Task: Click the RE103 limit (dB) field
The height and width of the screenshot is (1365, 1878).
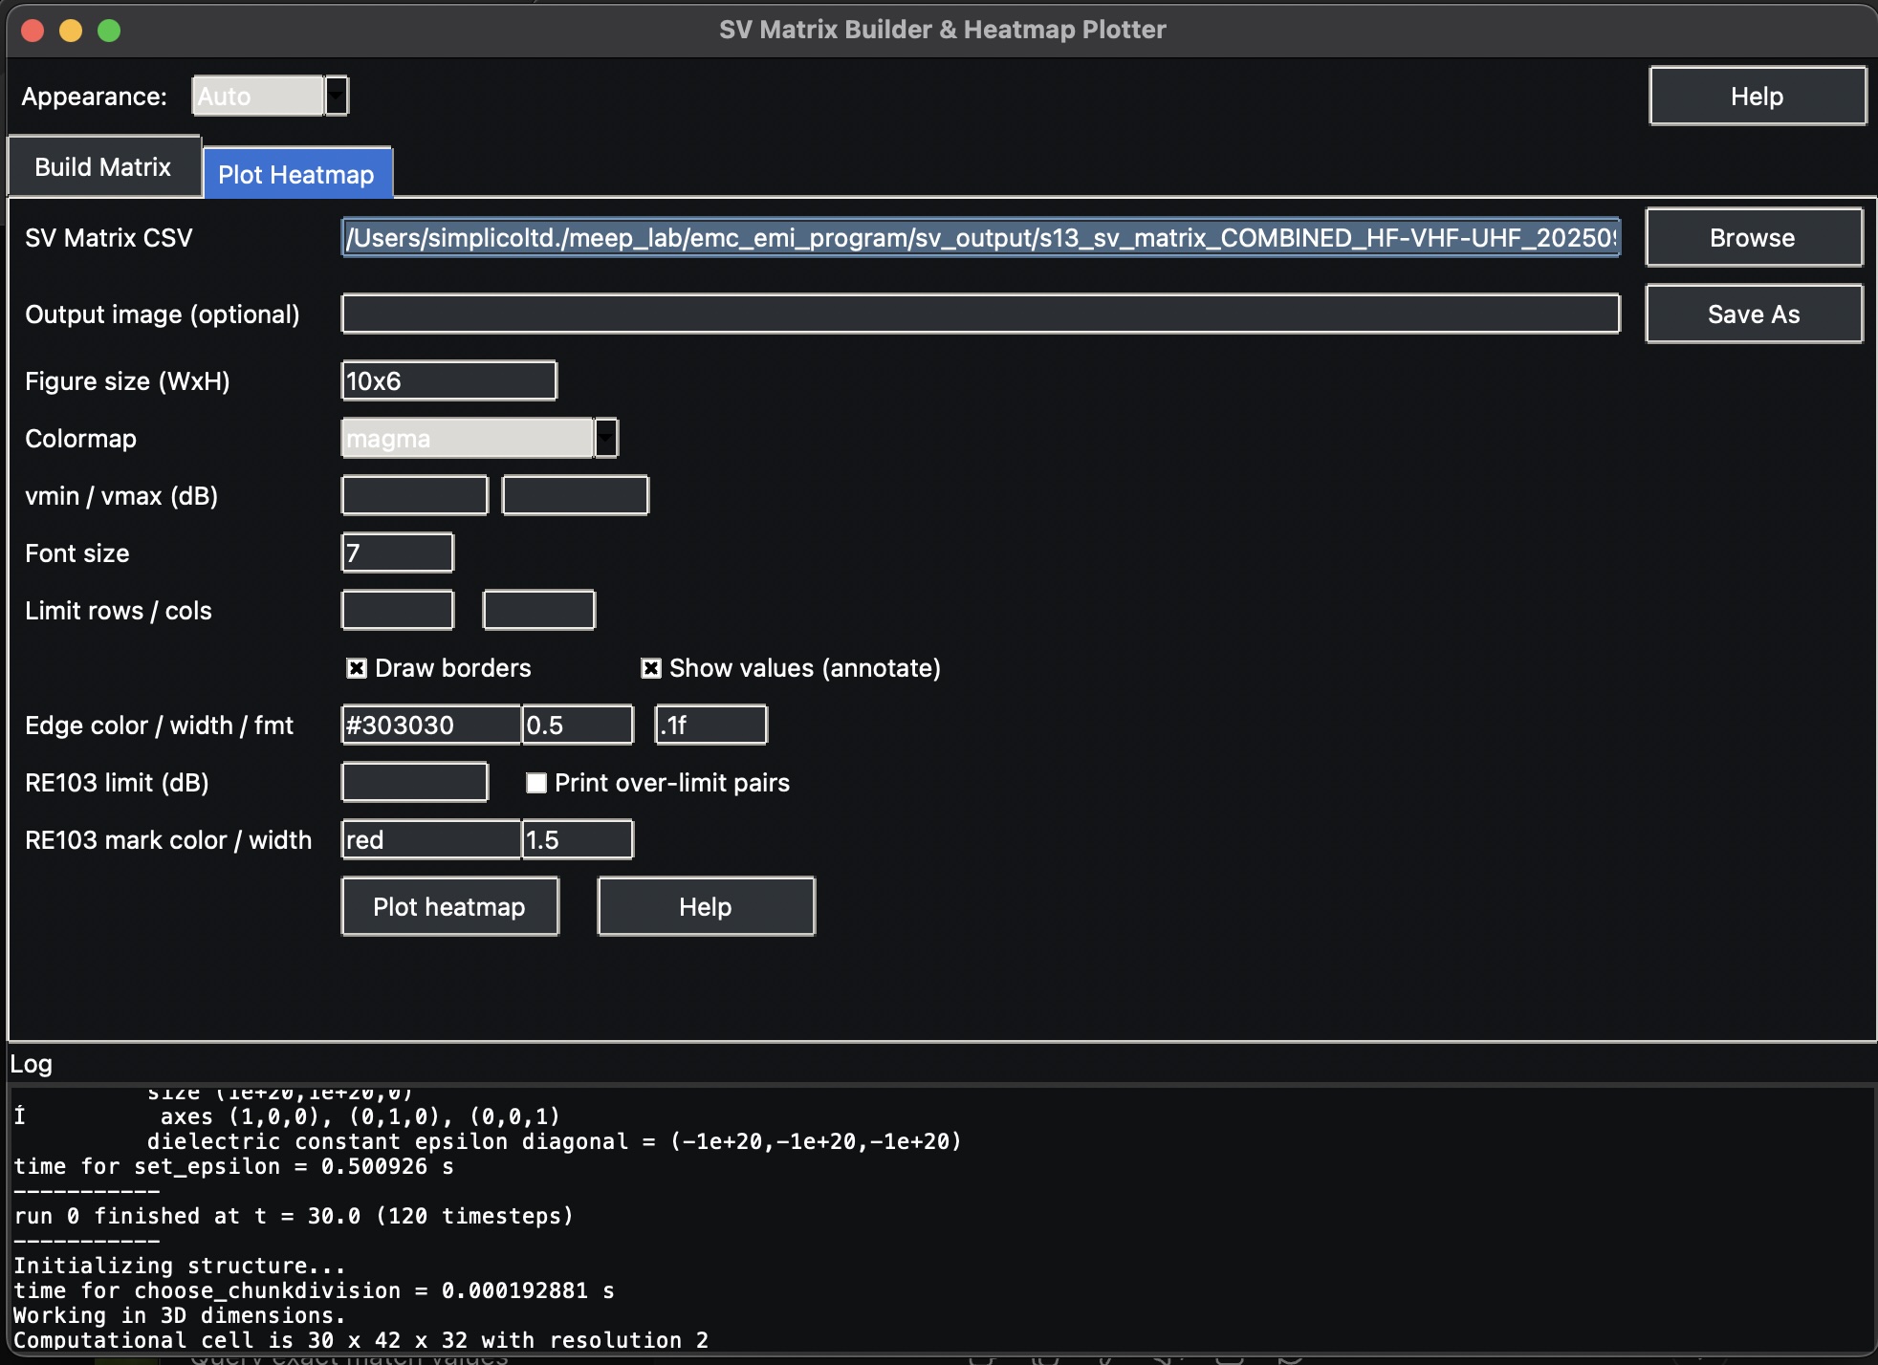Action: coord(414,782)
